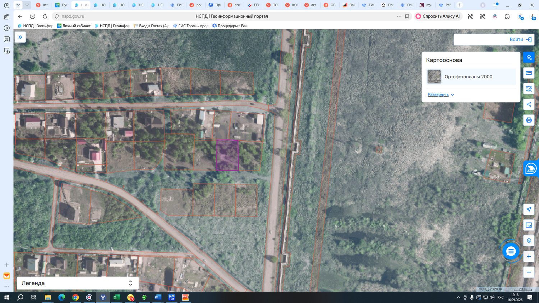539x303 pixels.
Task: Go back to previous page
Action: [x=20, y=16]
